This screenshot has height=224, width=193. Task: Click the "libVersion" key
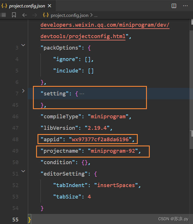59,128
